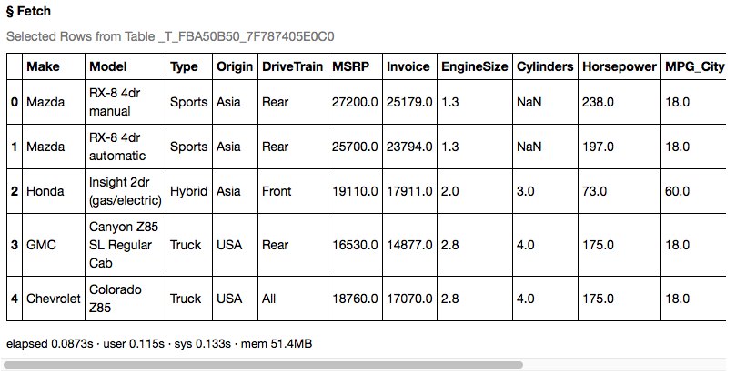736x375 pixels.
Task: Select the DriveTrain column header
Action: coord(291,67)
